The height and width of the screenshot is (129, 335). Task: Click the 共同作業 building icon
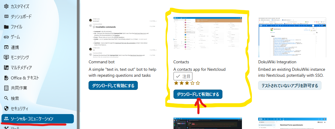click(x=6, y=88)
